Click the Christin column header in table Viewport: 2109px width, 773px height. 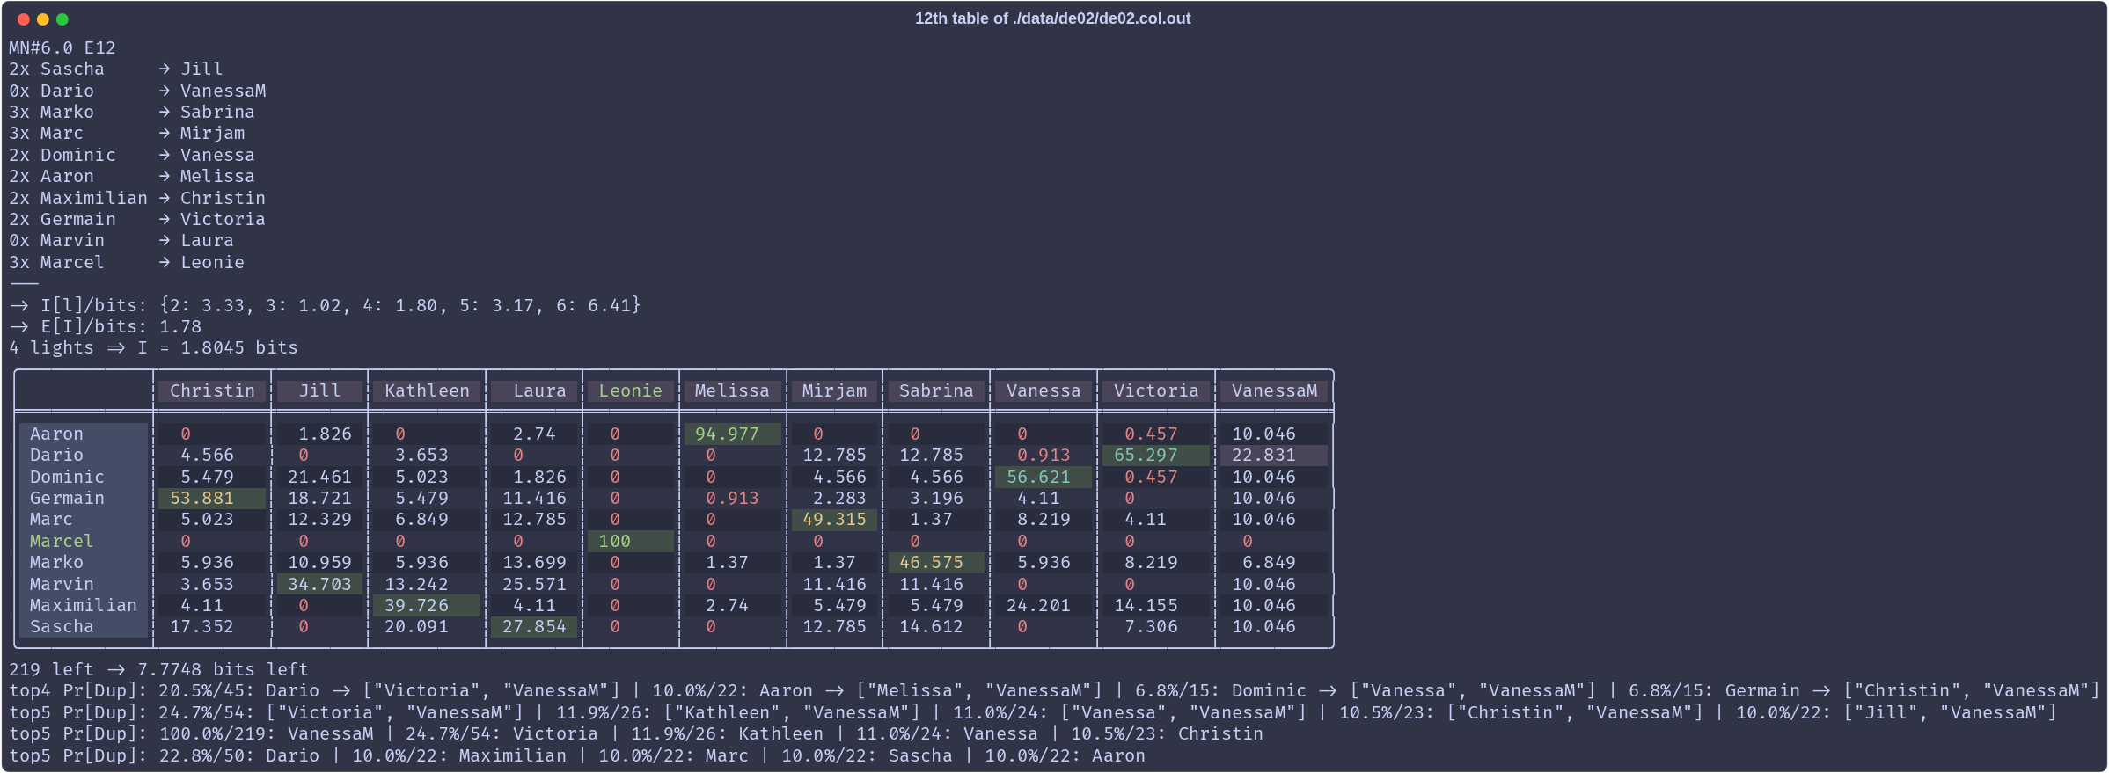click(212, 390)
